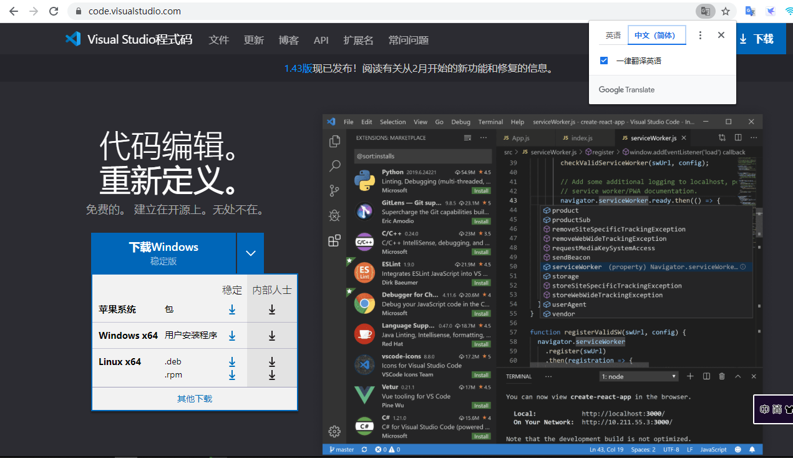This screenshot has width=793, height=458.
Task: Open the Manage gear icon in activity bar
Action: pos(334,431)
